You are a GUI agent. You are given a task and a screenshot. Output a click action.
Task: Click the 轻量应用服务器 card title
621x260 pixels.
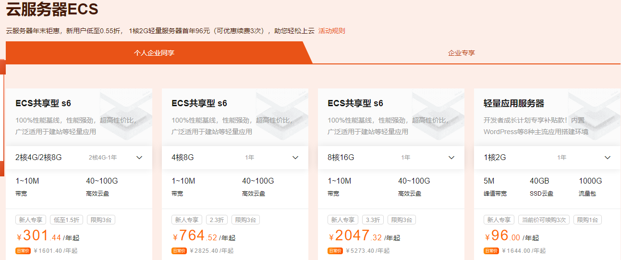pyautogui.click(x=514, y=103)
